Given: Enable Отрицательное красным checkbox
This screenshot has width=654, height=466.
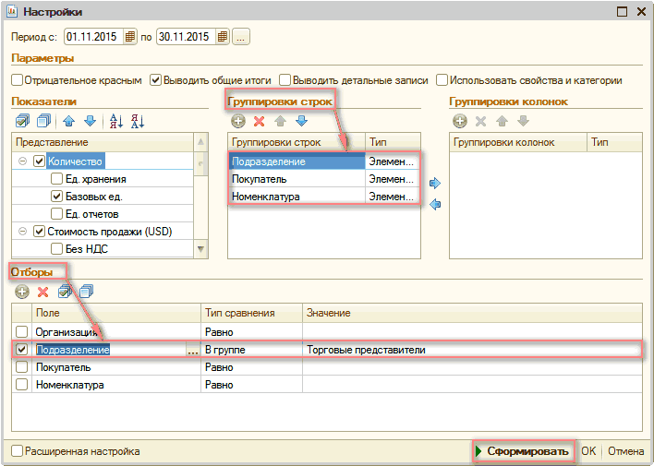Looking at the screenshot, I should click(18, 80).
